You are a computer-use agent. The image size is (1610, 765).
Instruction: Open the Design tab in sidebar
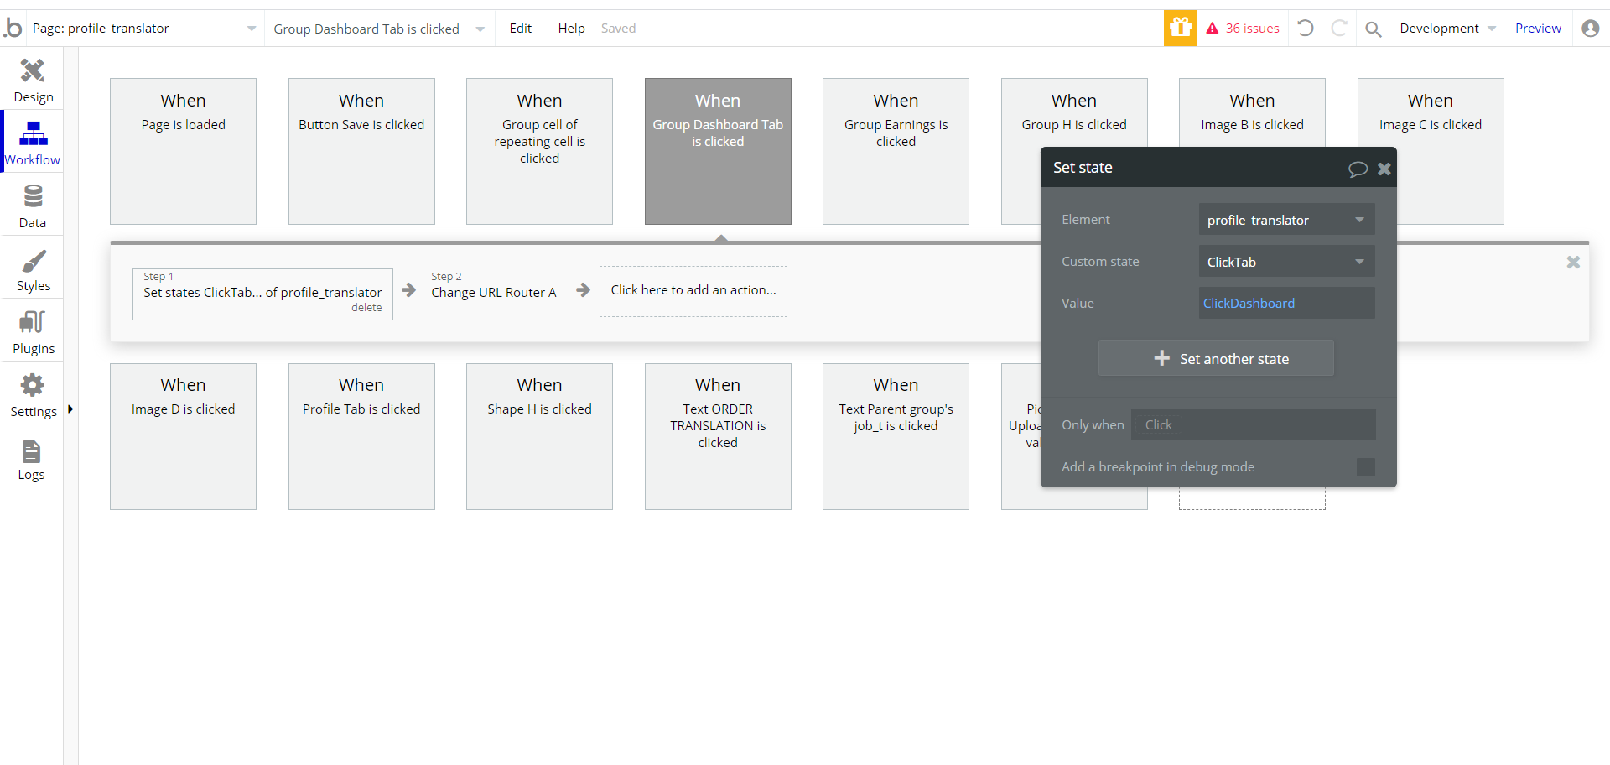coord(33,81)
